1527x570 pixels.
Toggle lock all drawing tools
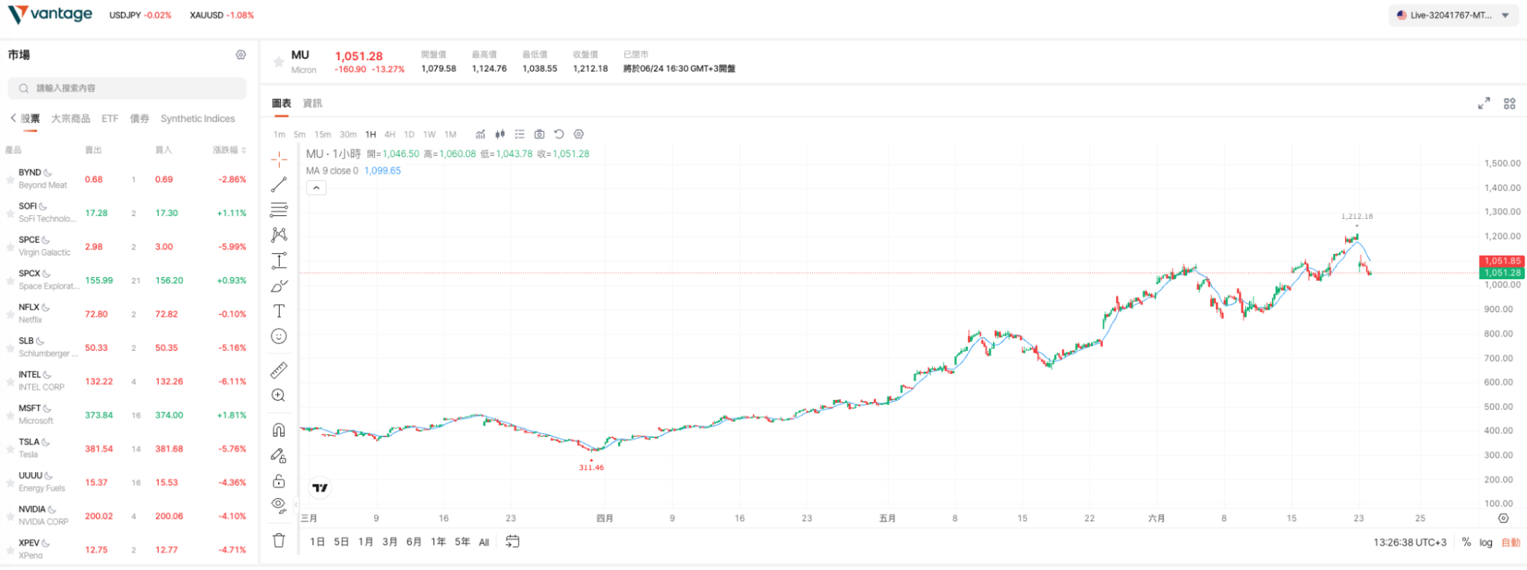coord(279,481)
